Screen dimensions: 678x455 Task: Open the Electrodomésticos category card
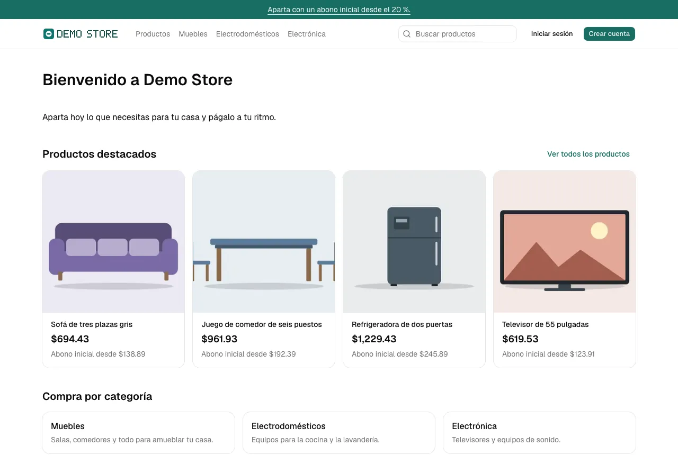click(339, 433)
